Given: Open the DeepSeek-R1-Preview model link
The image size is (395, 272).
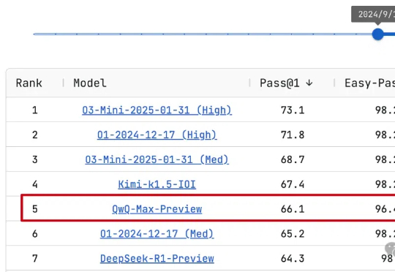Looking at the screenshot, I should pyautogui.click(x=157, y=258).
